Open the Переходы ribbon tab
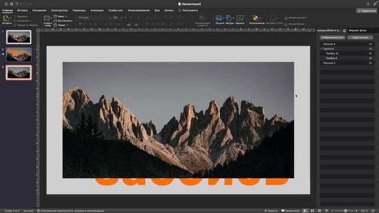 point(79,11)
